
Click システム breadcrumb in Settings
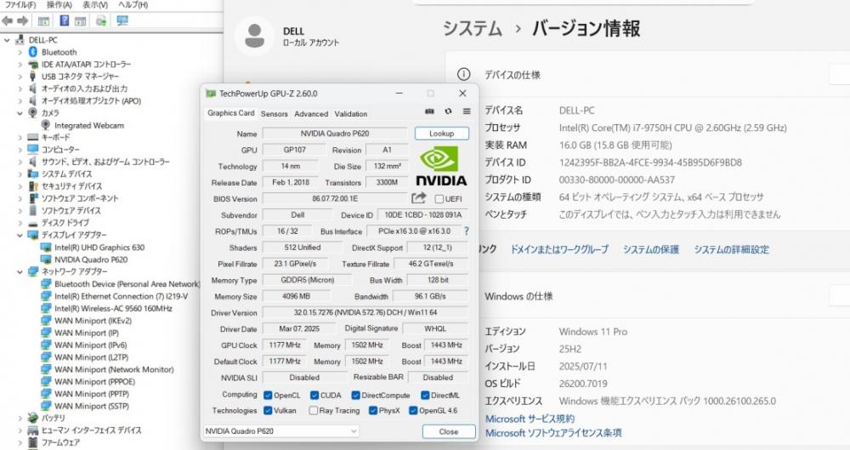[x=473, y=29]
